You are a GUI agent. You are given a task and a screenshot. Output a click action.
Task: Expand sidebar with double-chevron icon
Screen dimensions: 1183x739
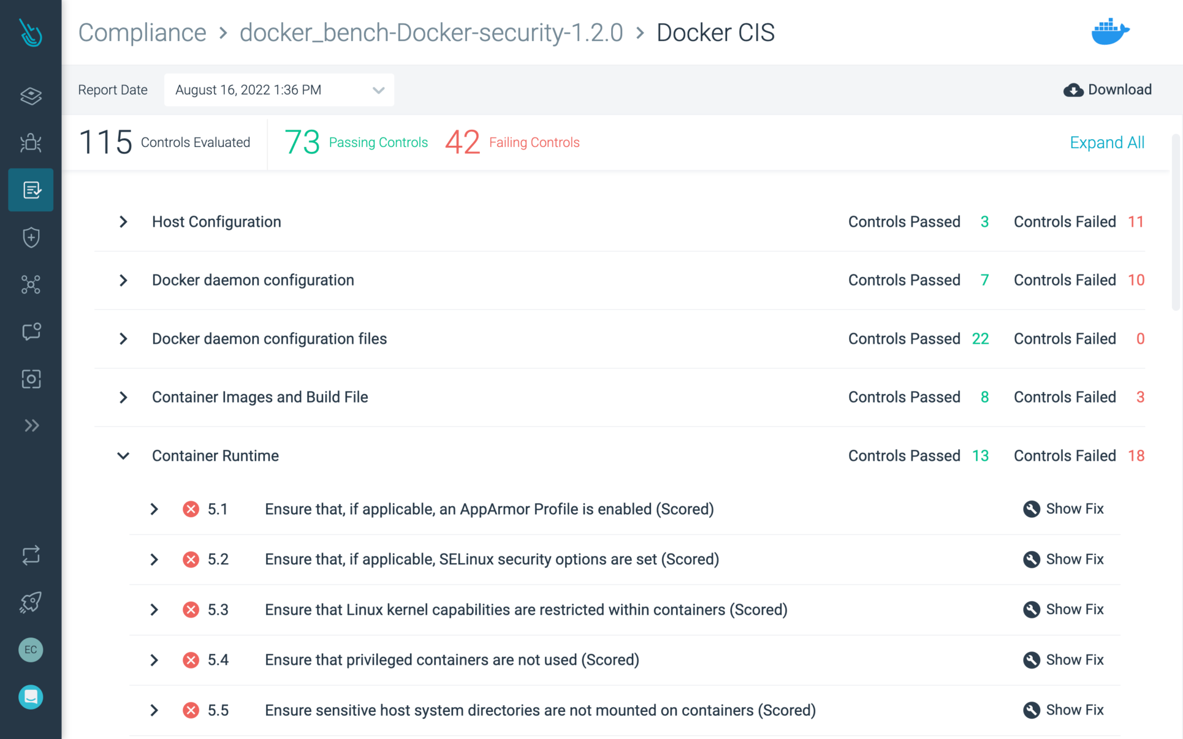pos(31,426)
